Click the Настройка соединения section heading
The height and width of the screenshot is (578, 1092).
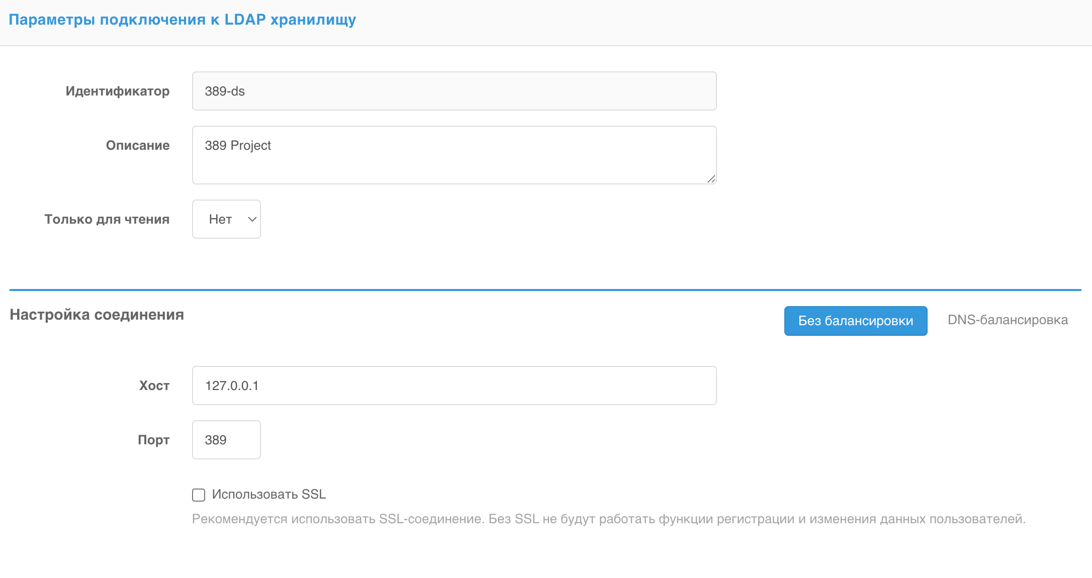tap(97, 315)
